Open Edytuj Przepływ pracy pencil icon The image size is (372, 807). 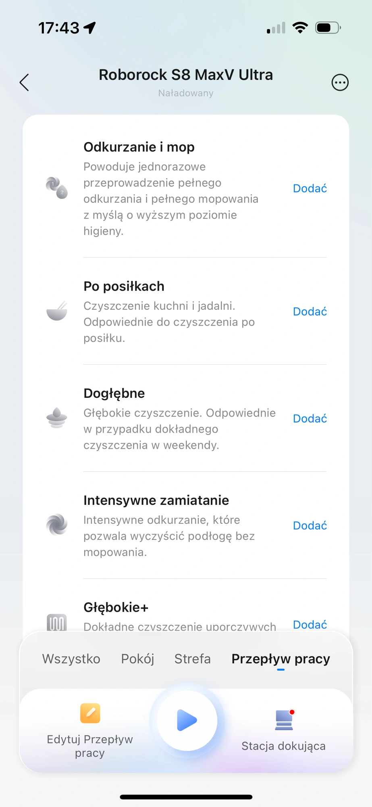coord(90,713)
